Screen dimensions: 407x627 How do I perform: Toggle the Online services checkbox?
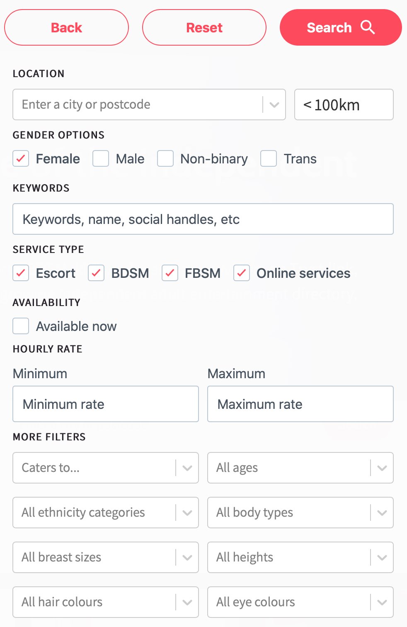(x=242, y=273)
